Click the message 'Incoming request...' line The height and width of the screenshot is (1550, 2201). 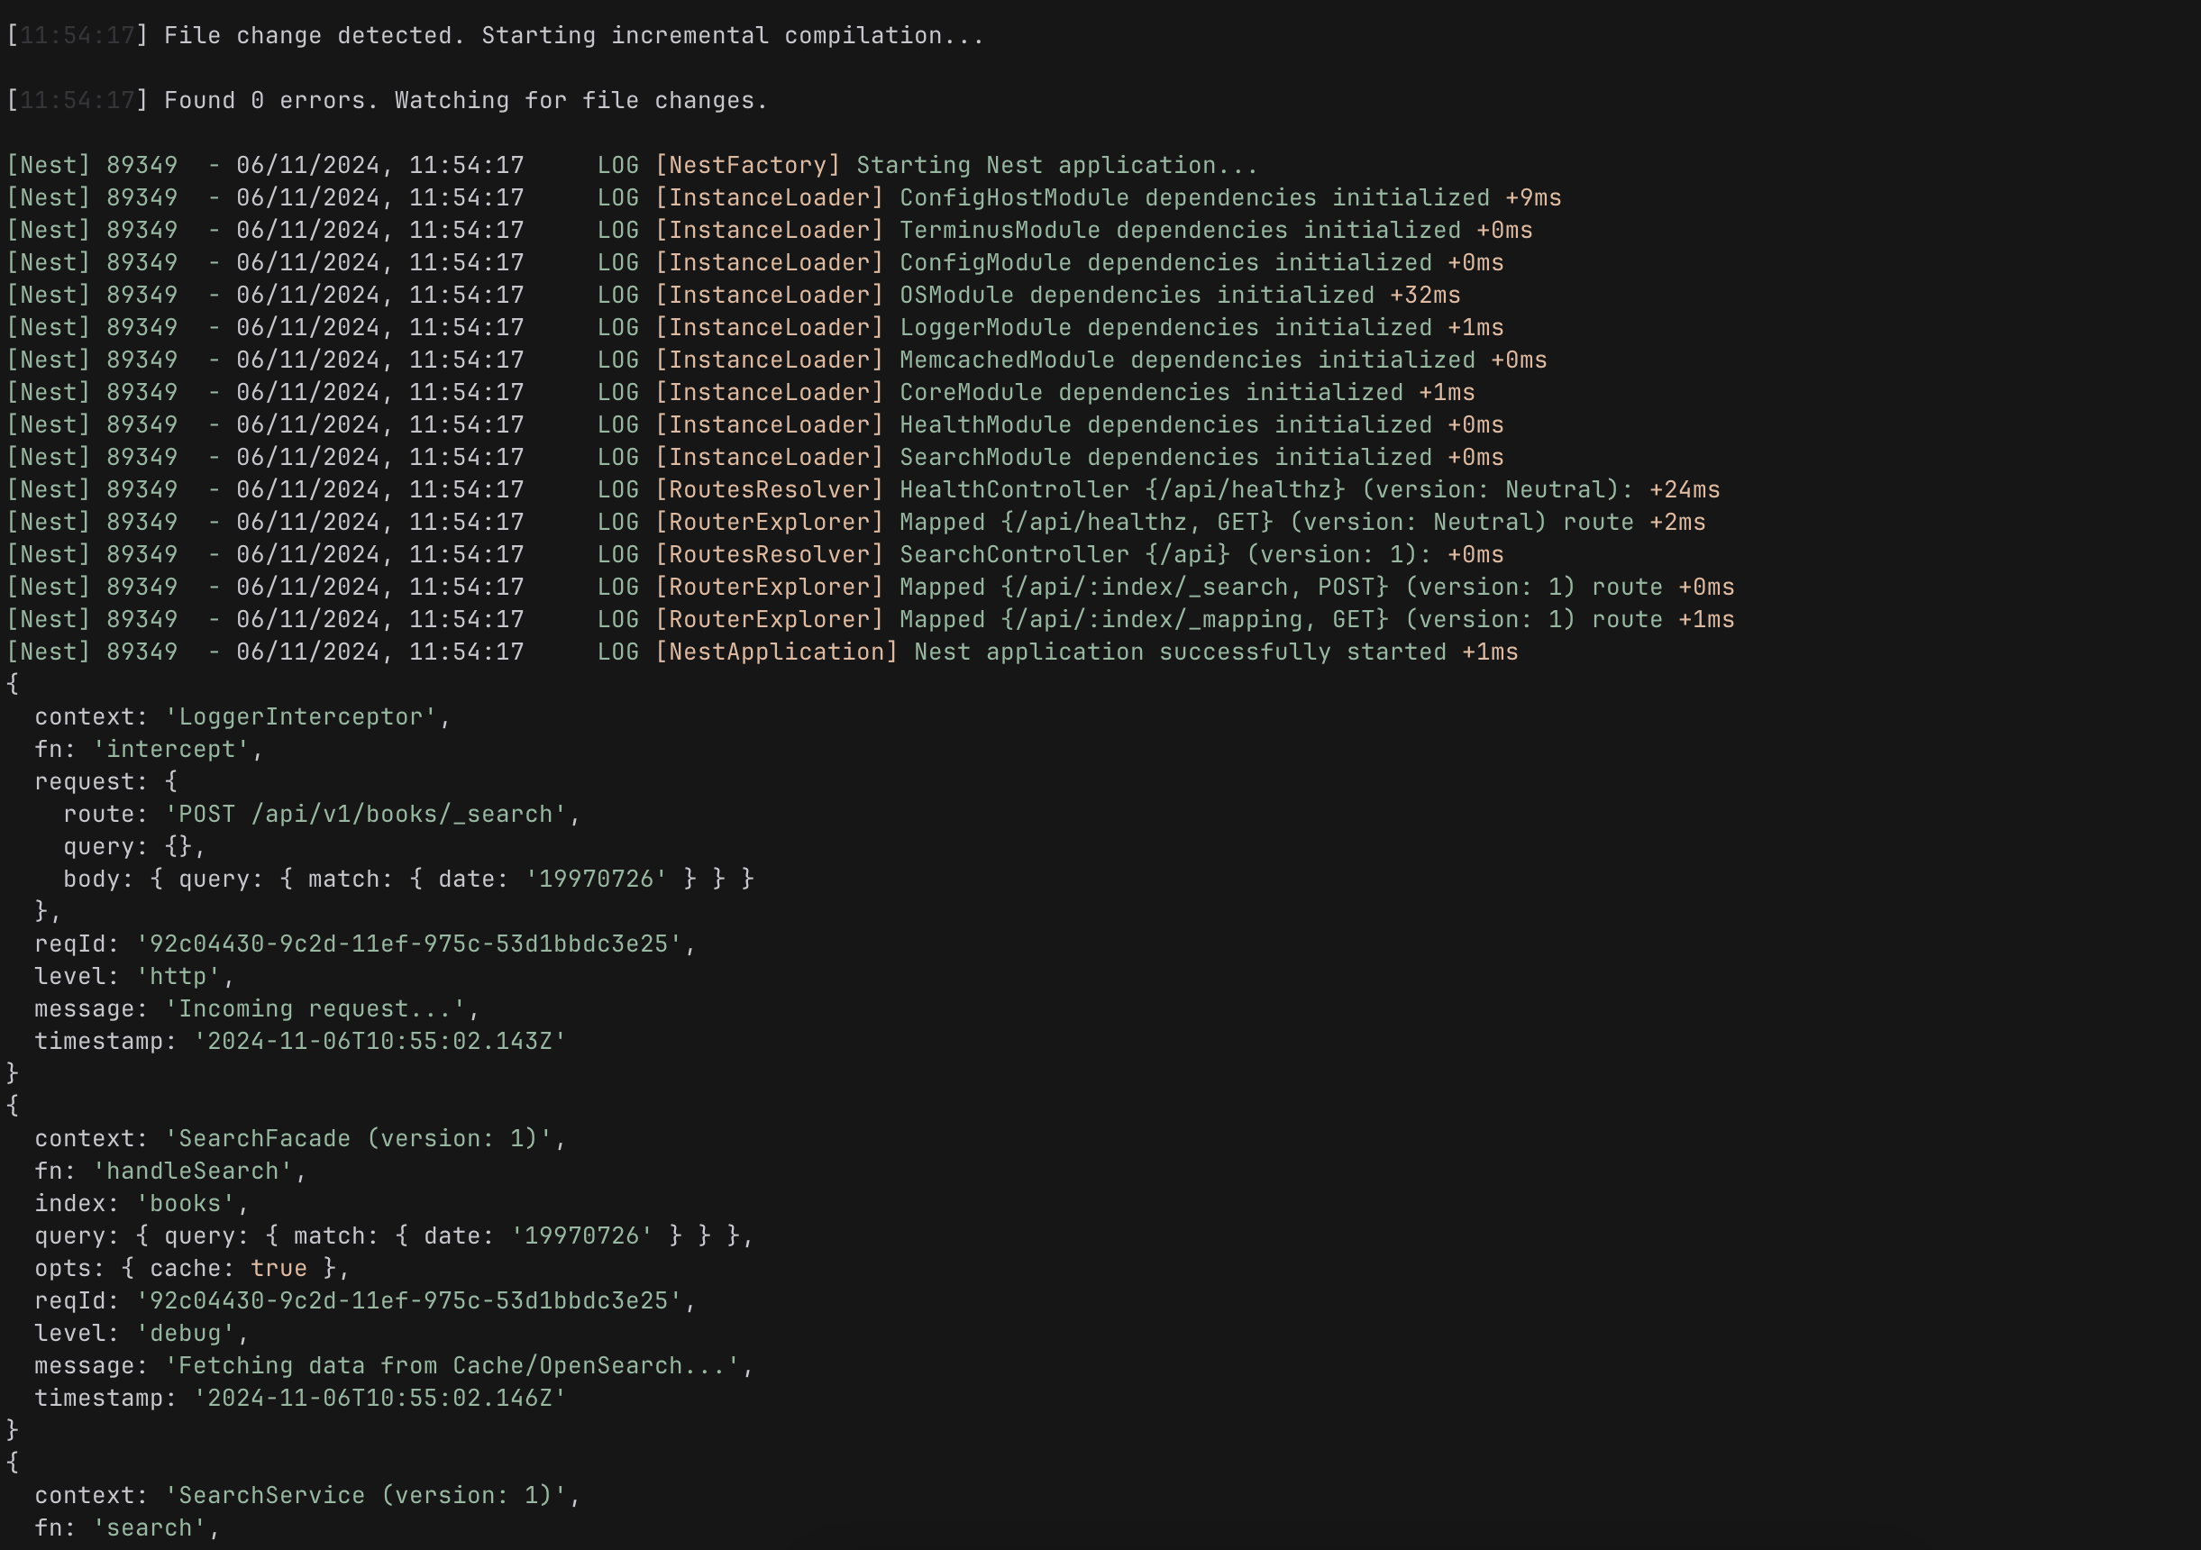[x=257, y=1009]
